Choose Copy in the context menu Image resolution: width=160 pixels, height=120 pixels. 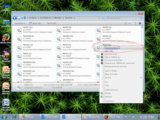click(121, 86)
